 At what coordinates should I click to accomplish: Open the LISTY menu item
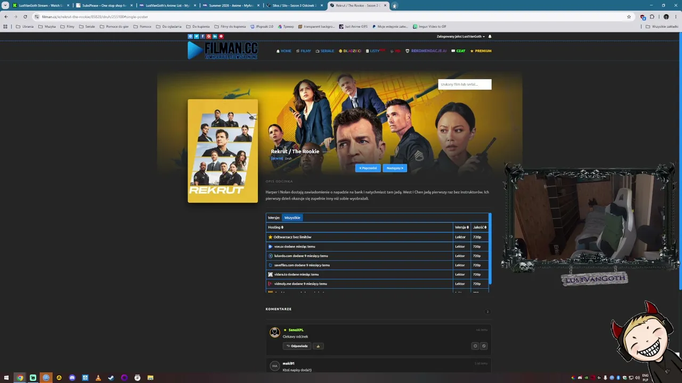coord(375,51)
